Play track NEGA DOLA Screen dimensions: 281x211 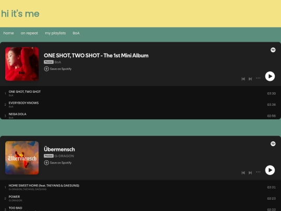point(17,114)
